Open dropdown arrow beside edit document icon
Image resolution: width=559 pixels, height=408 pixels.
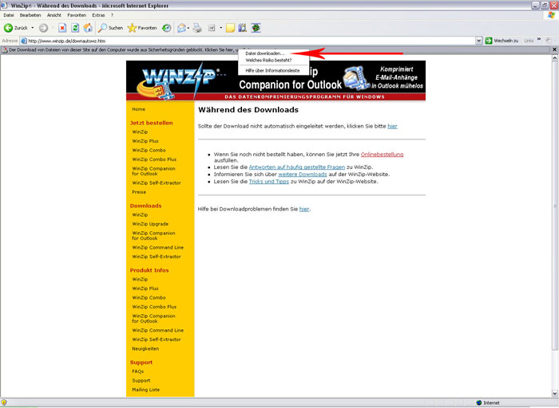[220, 28]
